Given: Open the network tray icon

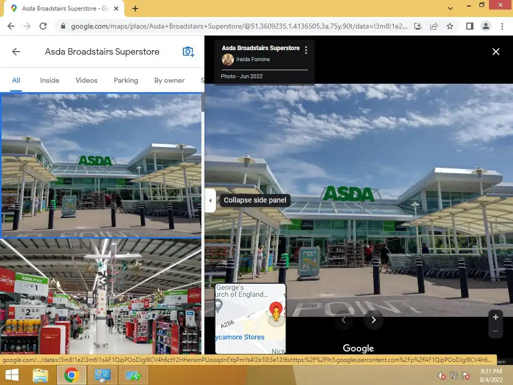Looking at the screenshot, I should point(454,375).
